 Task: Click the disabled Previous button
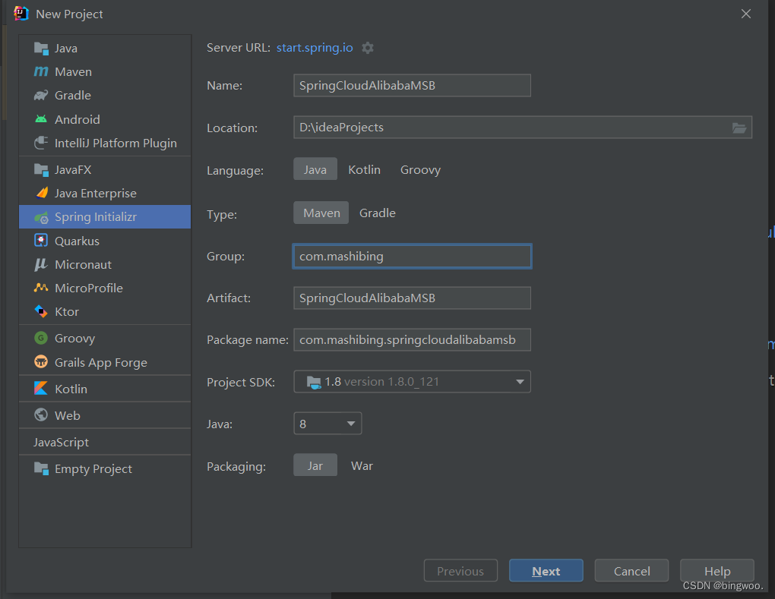click(460, 571)
